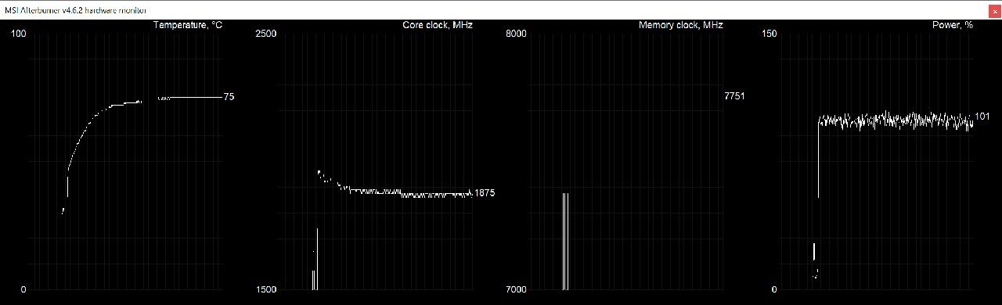
Task: Select the Temperature, °C graph title
Action: click(188, 25)
